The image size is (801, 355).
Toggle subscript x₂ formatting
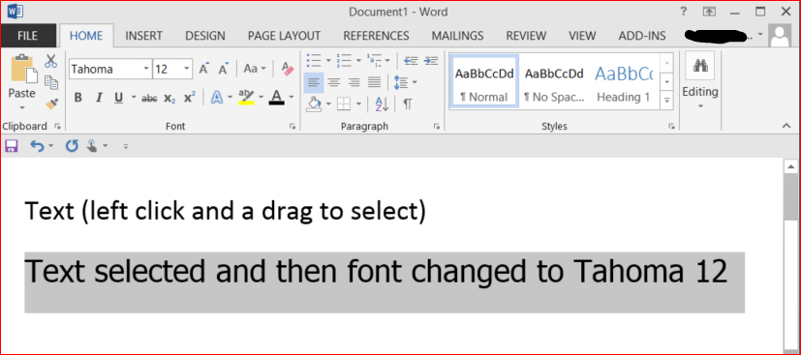170,98
